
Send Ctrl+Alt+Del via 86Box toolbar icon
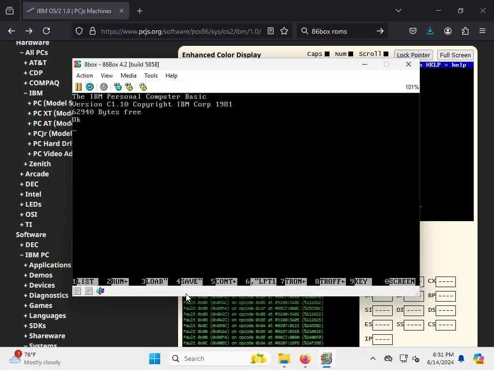coord(118,87)
